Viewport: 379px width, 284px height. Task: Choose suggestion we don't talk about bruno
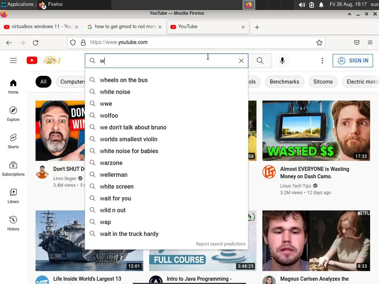point(167,127)
